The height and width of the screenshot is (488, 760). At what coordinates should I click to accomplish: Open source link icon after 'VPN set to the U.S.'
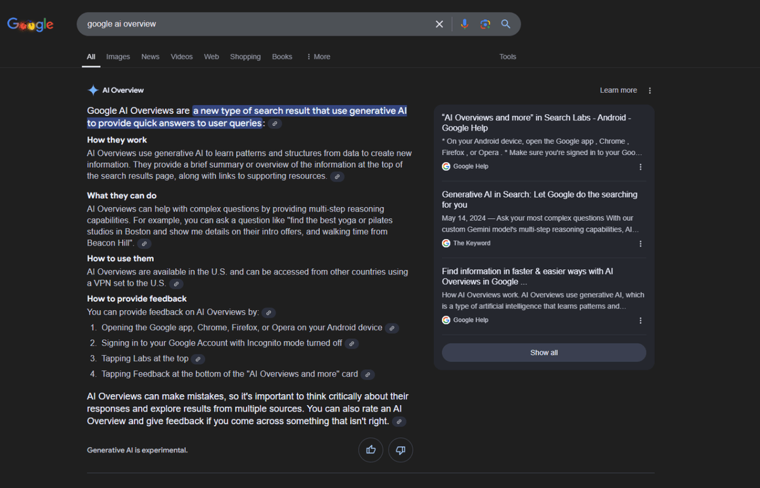[177, 284]
